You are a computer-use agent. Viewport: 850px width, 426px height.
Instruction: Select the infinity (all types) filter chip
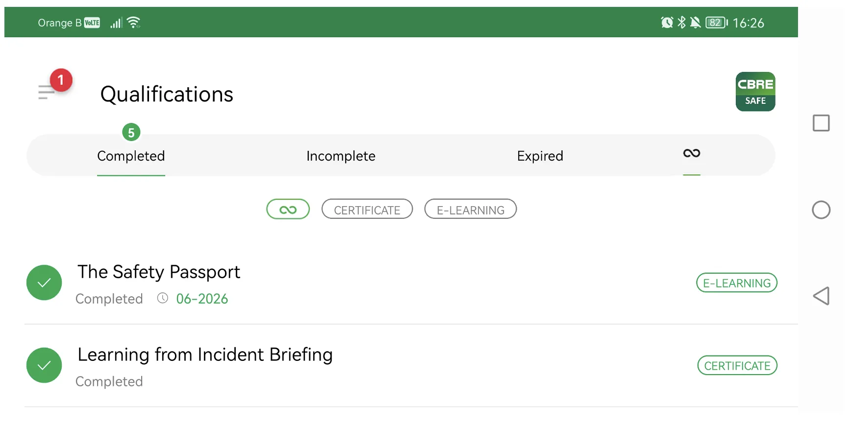coord(288,209)
